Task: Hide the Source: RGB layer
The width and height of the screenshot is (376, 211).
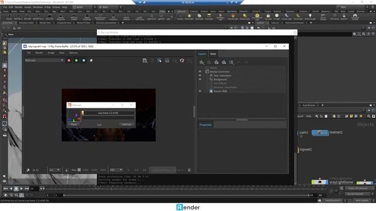Action: click(x=200, y=91)
